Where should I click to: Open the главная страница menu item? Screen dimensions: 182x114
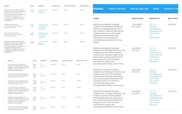117,9
